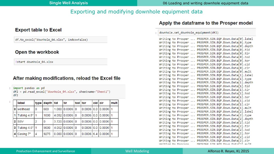Click the 'SSV' label cell
274x154 pixels.
tap(25, 122)
